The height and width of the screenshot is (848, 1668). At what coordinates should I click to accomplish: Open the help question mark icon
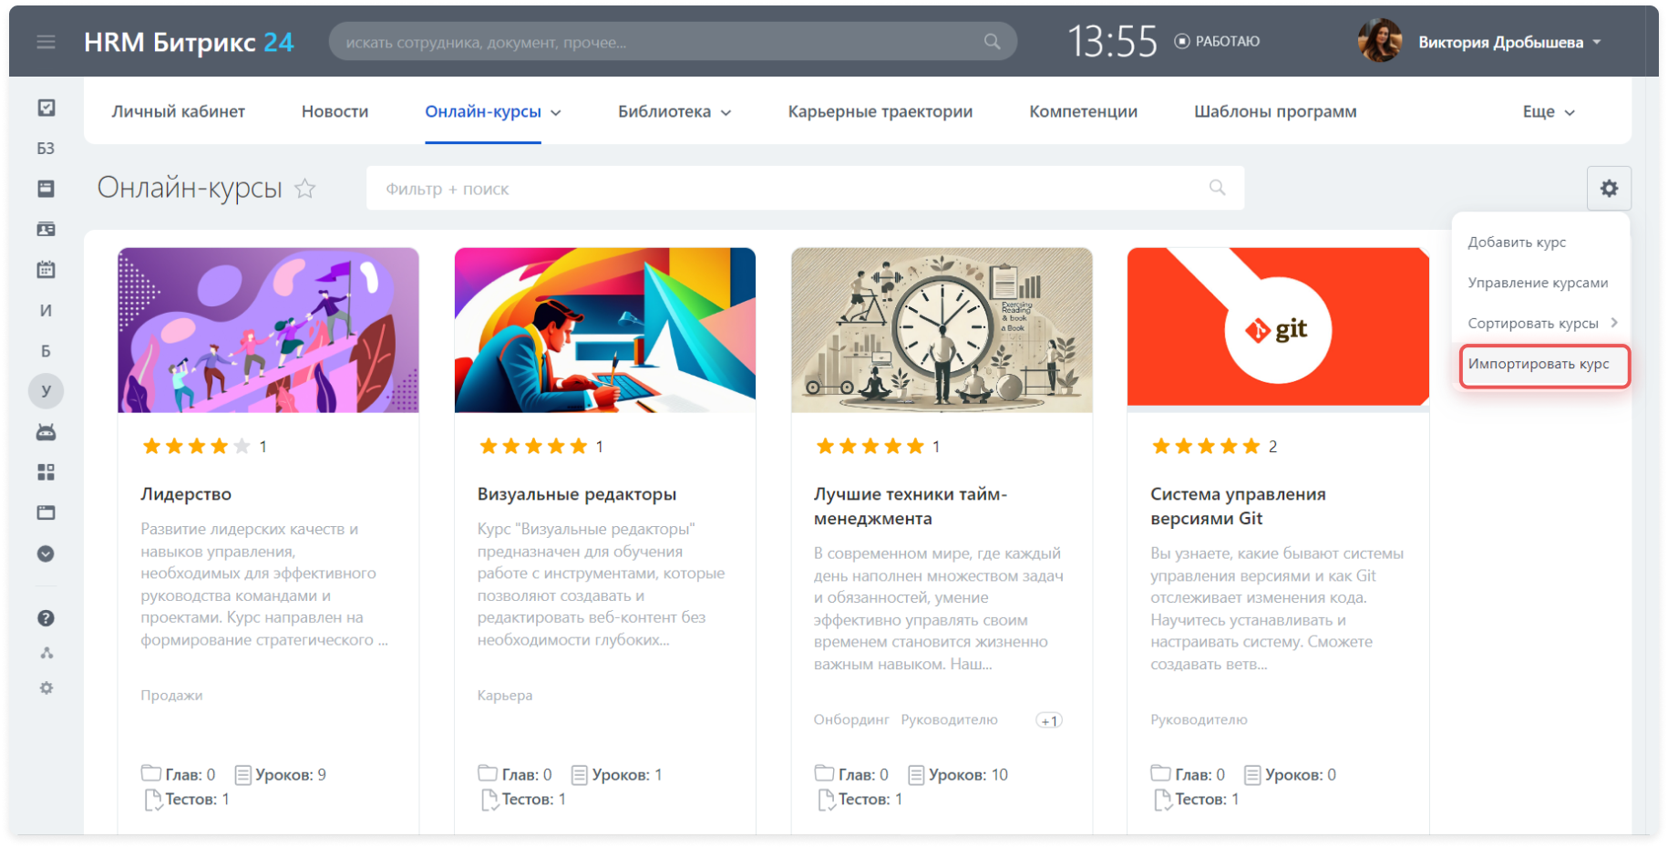[x=46, y=618]
